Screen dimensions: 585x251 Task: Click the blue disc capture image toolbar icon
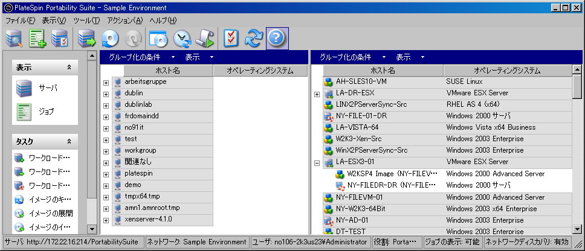(x=110, y=39)
